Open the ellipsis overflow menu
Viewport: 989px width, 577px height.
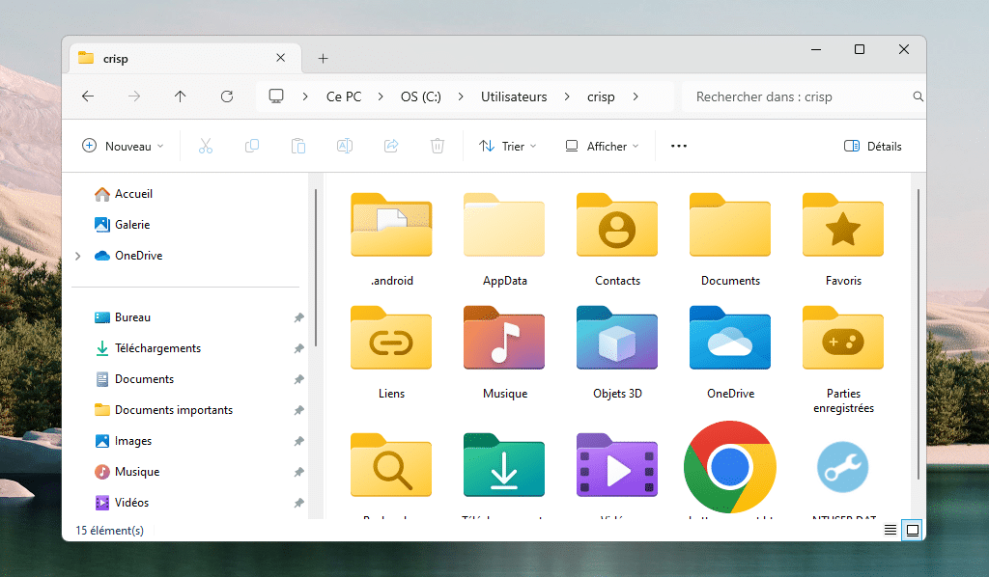tap(678, 146)
